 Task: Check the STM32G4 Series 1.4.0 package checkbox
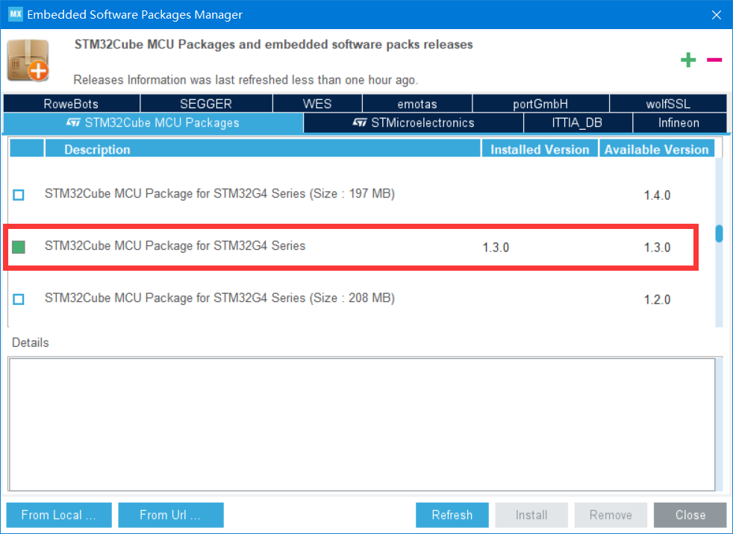pos(19,195)
